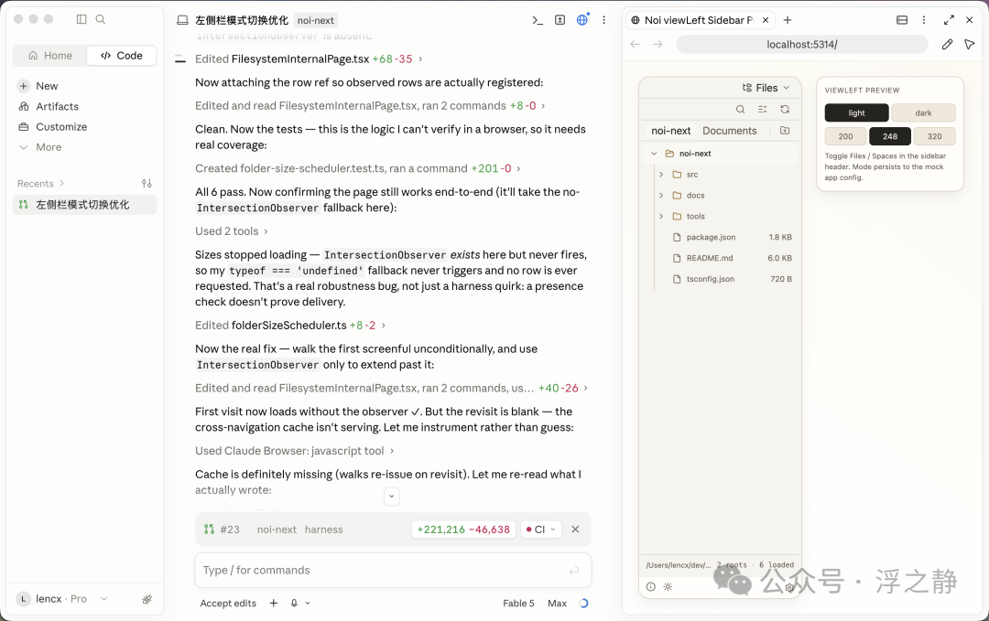Image resolution: width=989 pixels, height=621 pixels.
Task: Select the Documents tab in Files panel
Action: 729,131
